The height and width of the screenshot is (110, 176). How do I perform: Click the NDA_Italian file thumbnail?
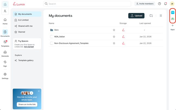(51, 36)
